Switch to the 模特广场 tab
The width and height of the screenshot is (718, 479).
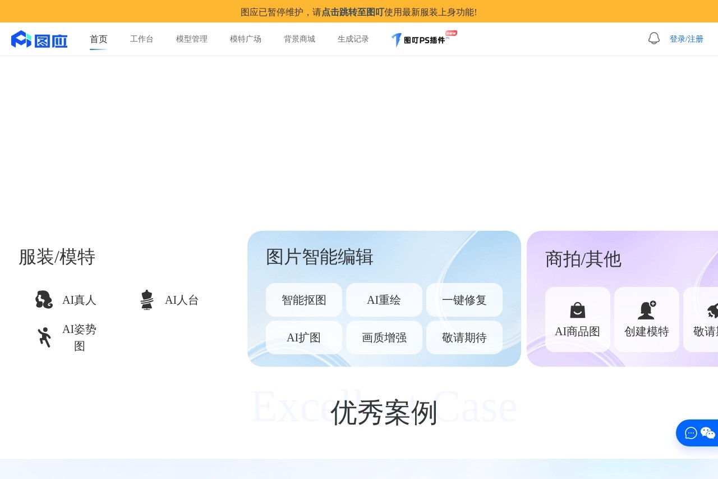pos(246,39)
